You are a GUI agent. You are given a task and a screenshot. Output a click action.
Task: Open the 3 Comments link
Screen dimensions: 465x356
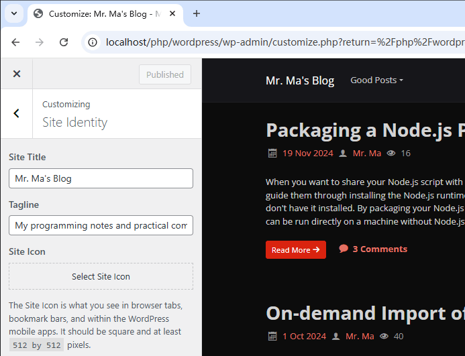click(x=380, y=249)
